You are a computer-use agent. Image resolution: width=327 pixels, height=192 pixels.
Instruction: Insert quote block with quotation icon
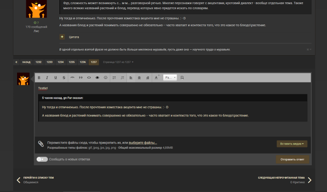[81, 78]
